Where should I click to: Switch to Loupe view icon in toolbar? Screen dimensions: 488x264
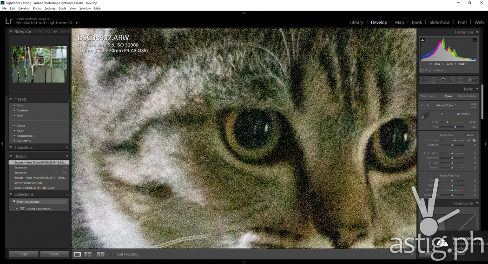click(77, 254)
